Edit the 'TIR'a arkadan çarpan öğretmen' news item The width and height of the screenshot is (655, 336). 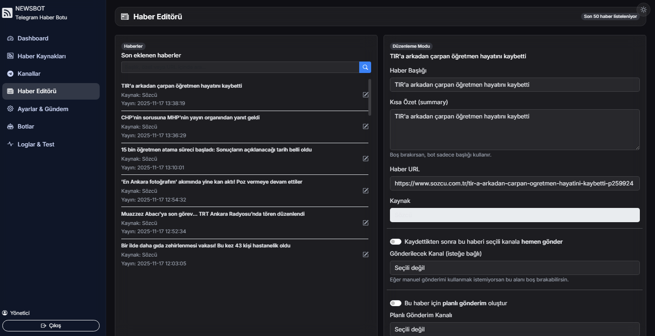pyautogui.click(x=366, y=95)
